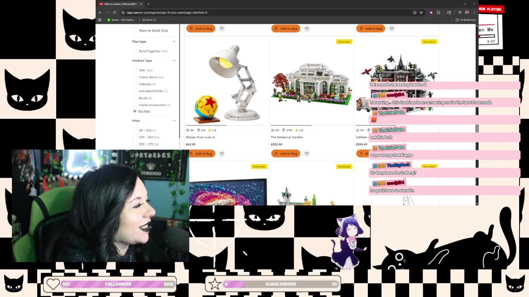The width and height of the screenshot is (529, 297).
Task: Reload the LEGO page
Action: (114, 12)
